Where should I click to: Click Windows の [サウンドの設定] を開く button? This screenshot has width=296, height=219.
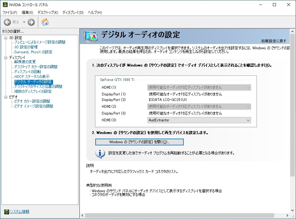point(139,142)
